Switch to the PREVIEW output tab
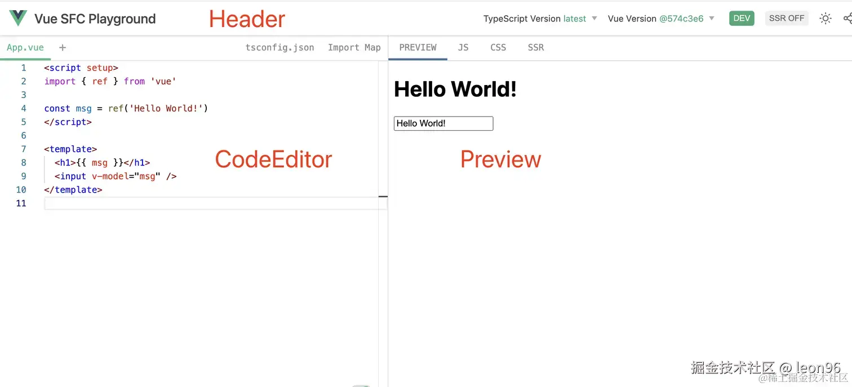Viewport: 852px width, 387px height. (x=418, y=48)
